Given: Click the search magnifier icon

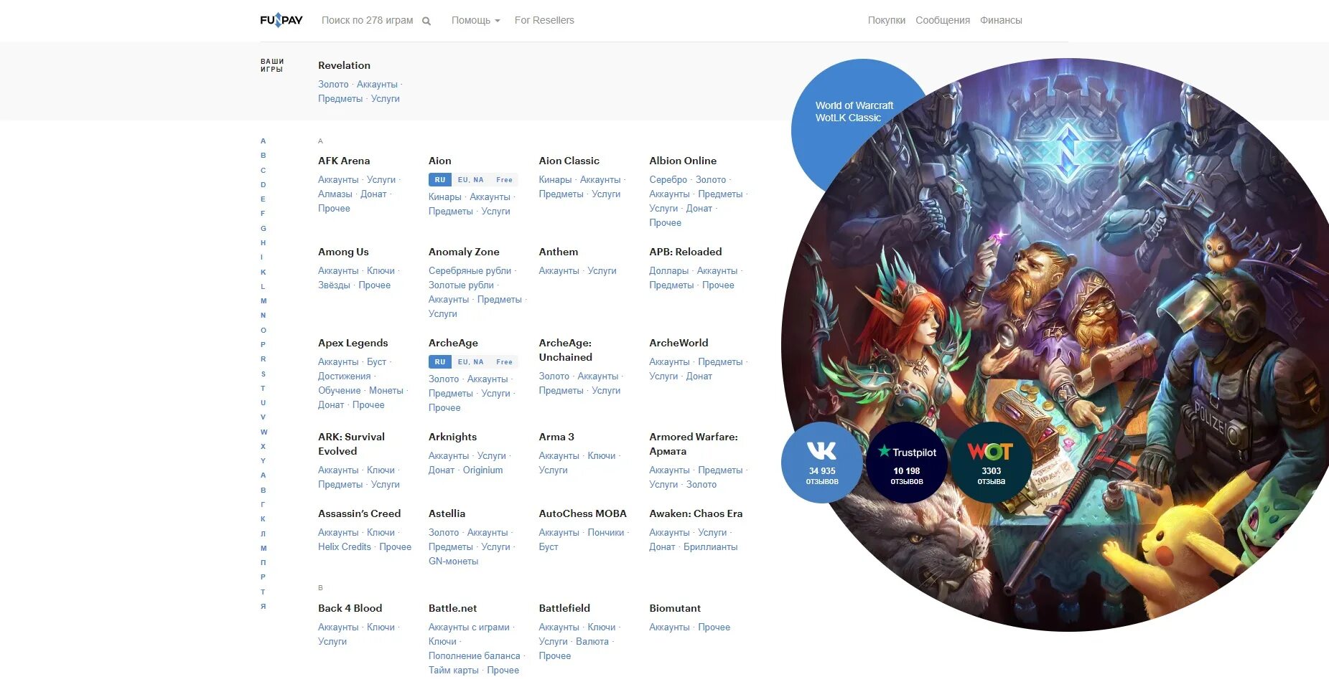Looking at the screenshot, I should pos(426,21).
